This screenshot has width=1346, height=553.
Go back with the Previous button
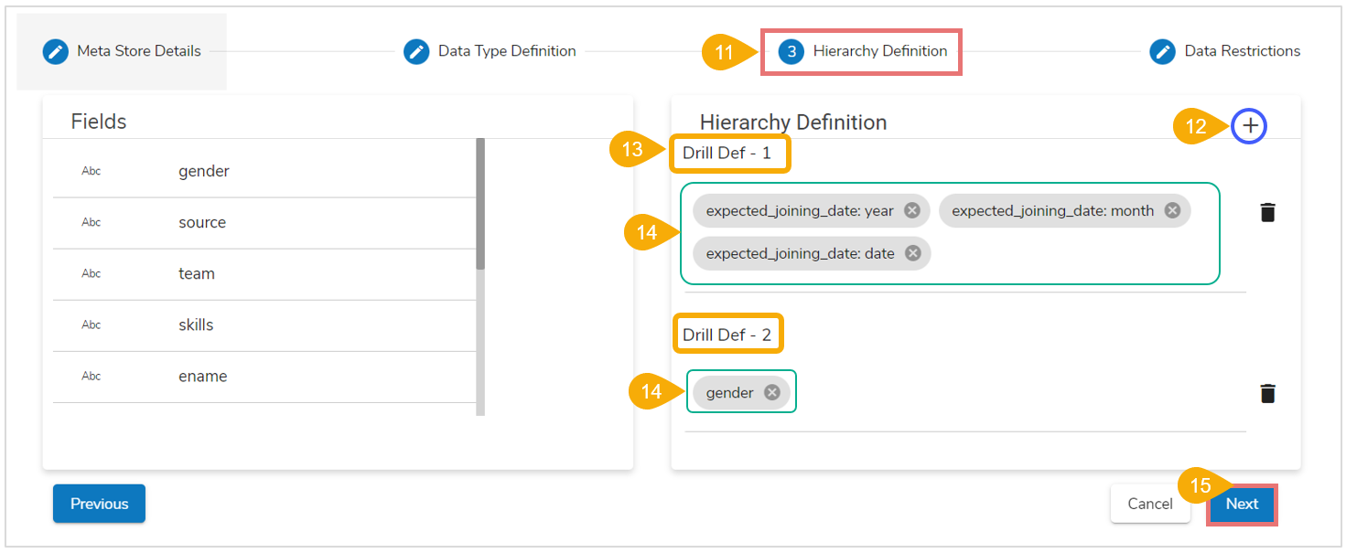click(99, 504)
